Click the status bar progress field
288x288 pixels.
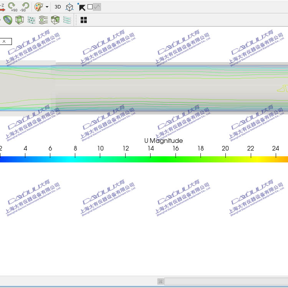coord(226,281)
